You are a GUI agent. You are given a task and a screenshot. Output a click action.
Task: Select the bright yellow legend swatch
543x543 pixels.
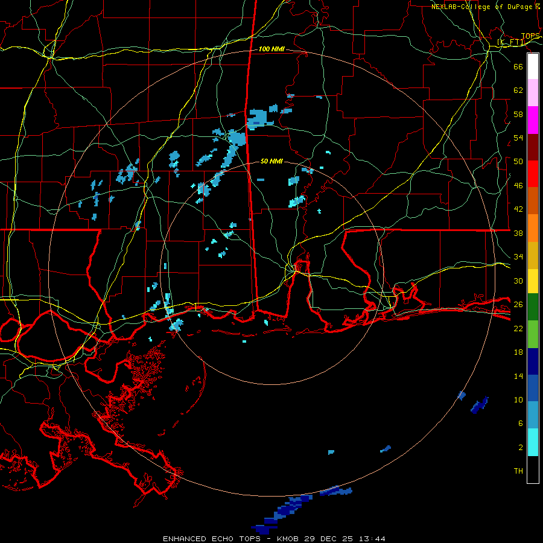point(533,281)
